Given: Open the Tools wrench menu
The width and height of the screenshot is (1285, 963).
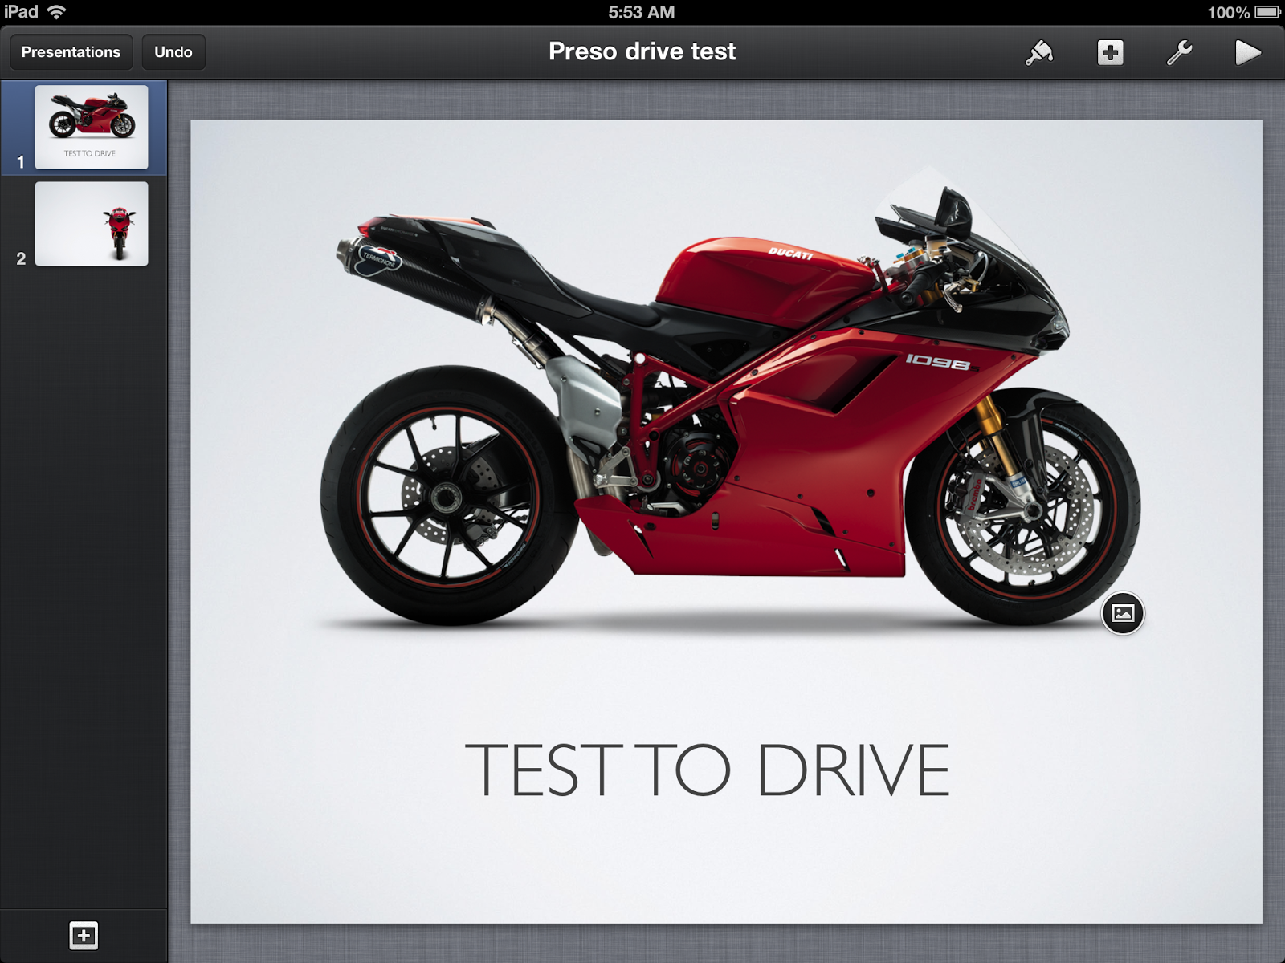Looking at the screenshot, I should pos(1179,52).
